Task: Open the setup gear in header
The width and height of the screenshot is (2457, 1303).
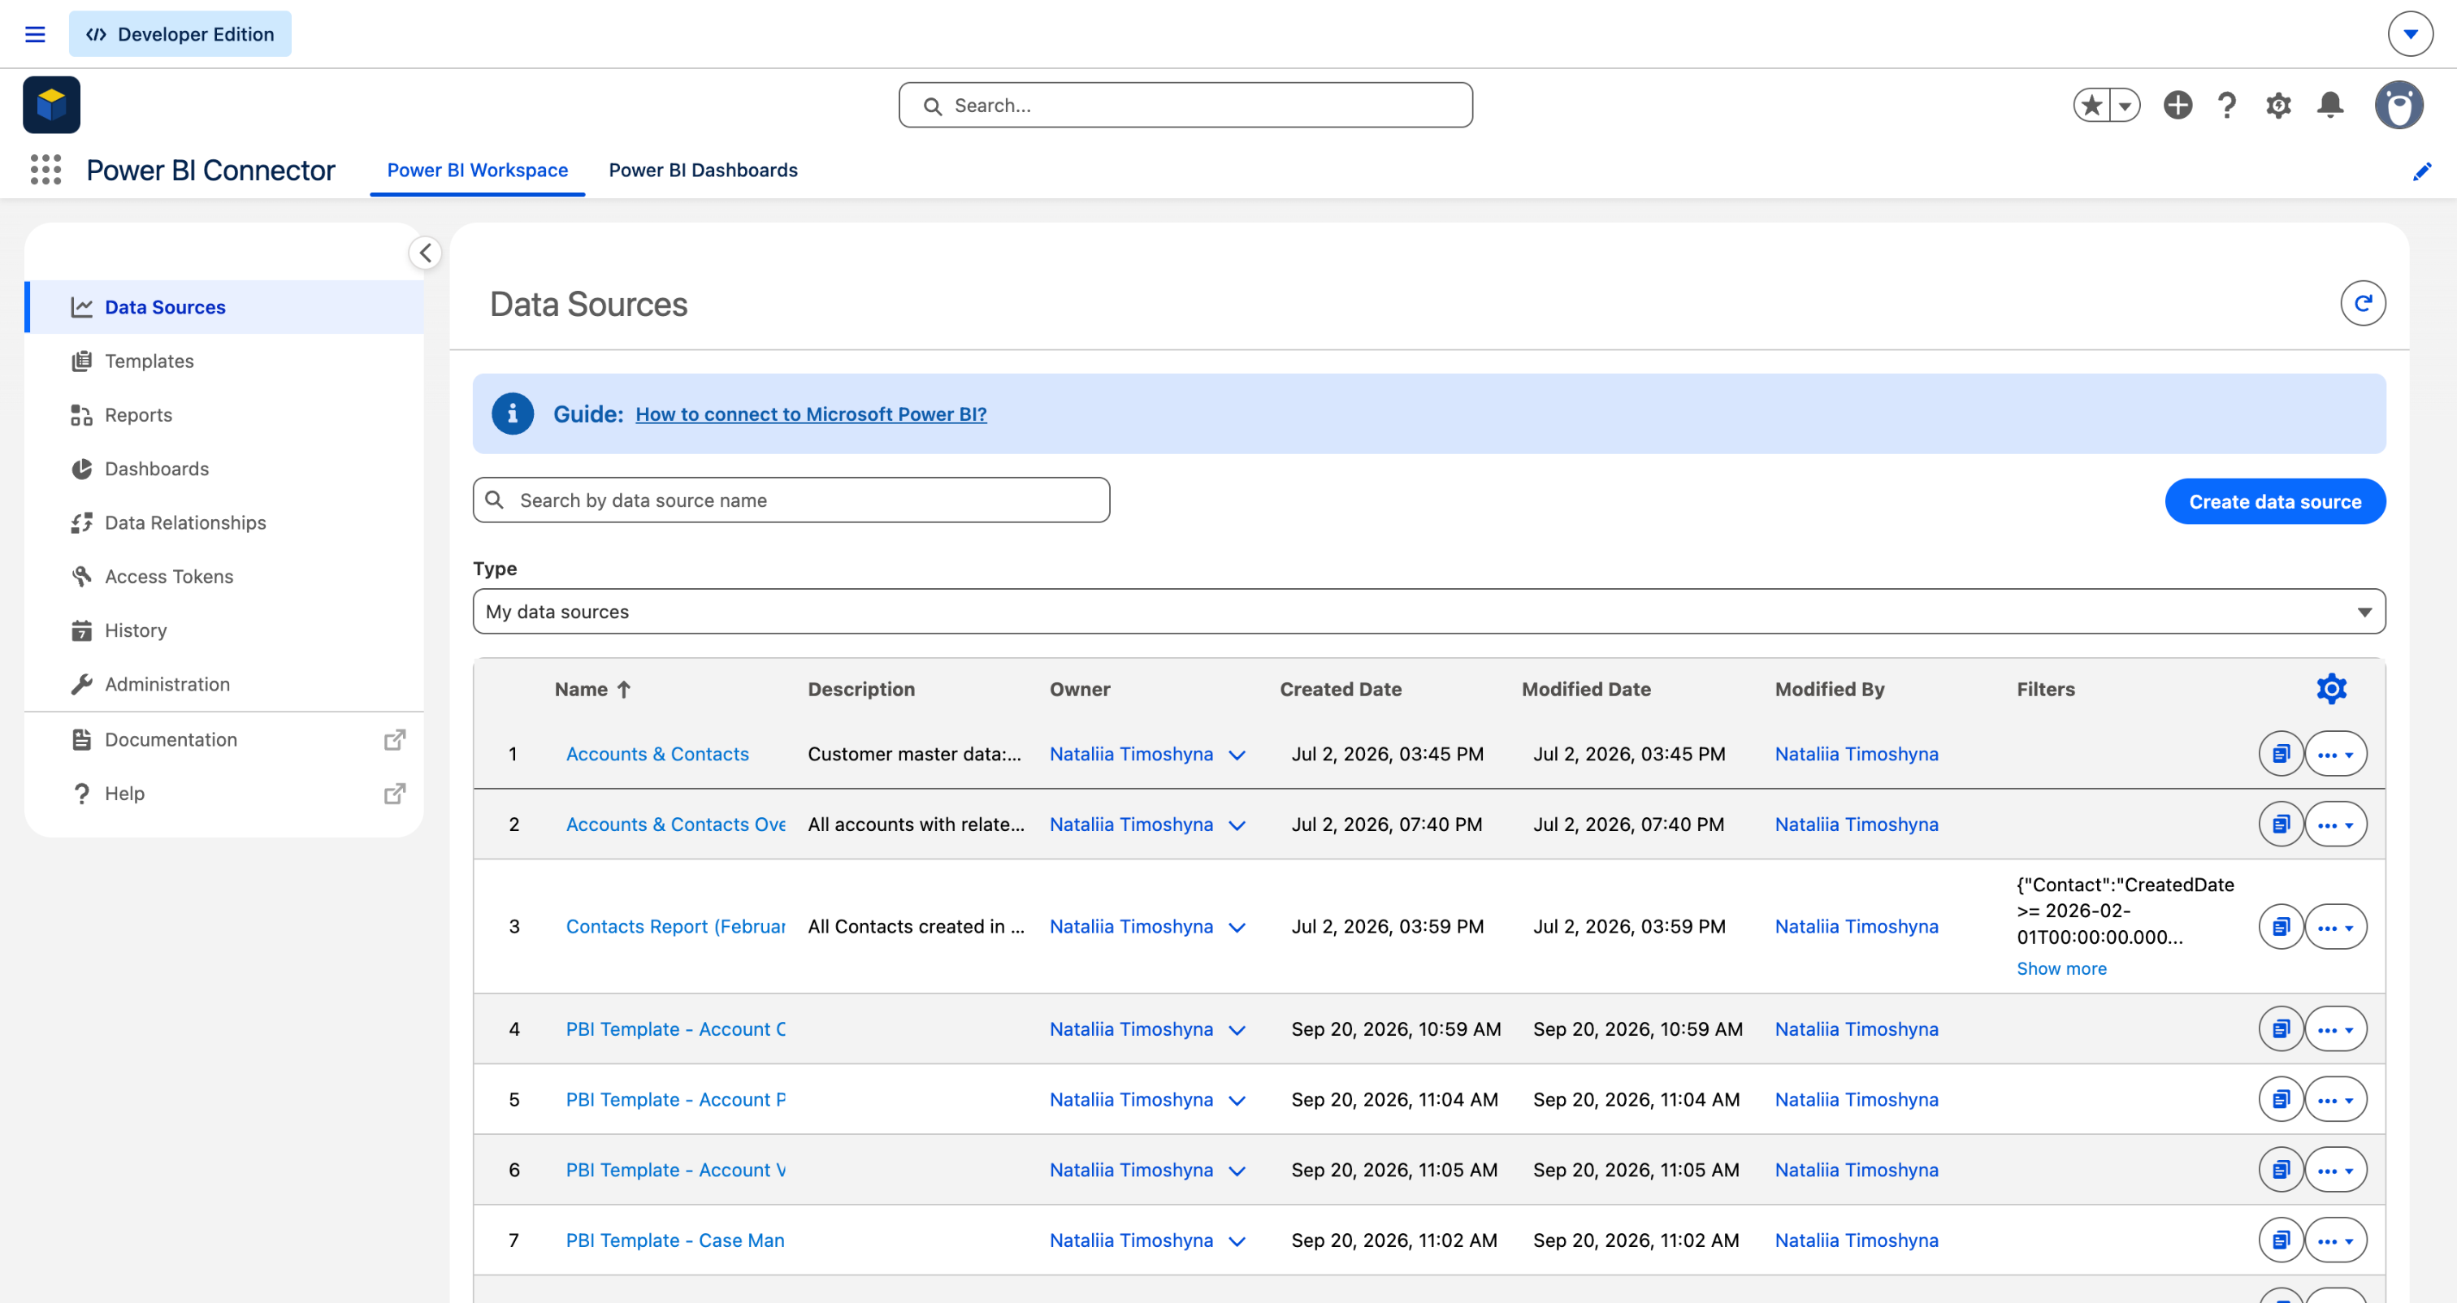Action: 2278,105
